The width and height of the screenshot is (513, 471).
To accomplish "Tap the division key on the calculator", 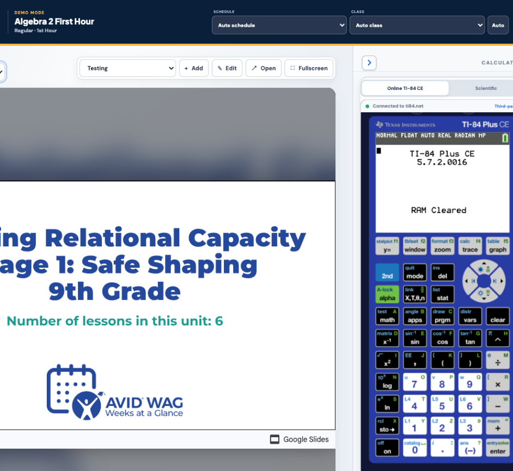I will (x=498, y=360).
